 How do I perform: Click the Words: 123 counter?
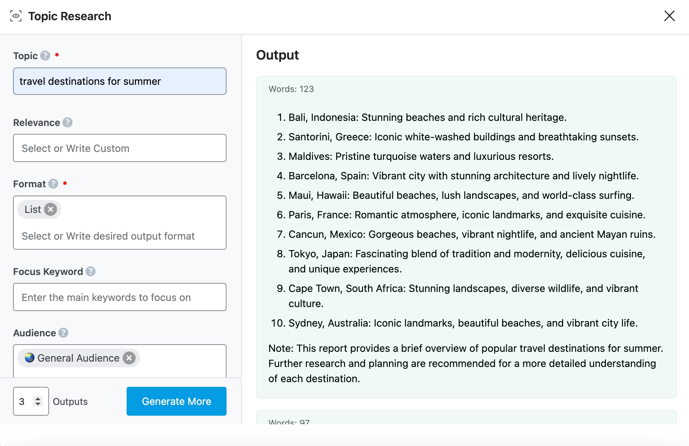click(291, 89)
